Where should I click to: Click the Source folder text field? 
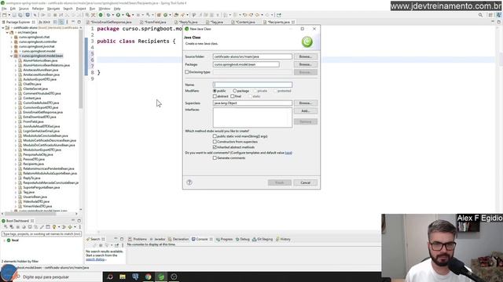click(x=252, y=56)
